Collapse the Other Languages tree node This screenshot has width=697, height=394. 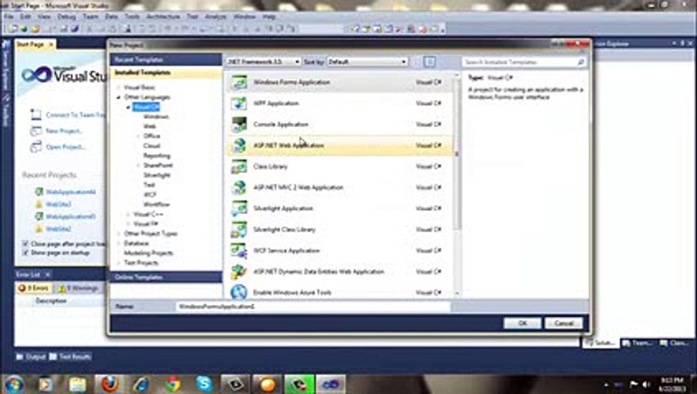pos(119,97)
